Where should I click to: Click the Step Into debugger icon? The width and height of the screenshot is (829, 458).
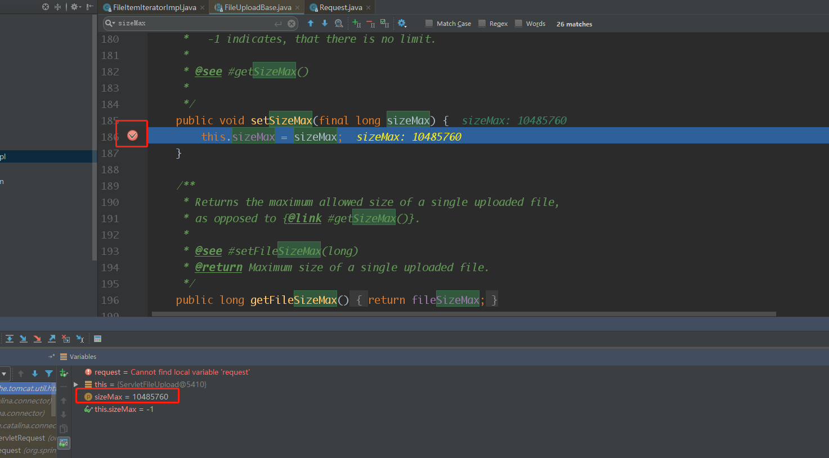click(23, 338)
